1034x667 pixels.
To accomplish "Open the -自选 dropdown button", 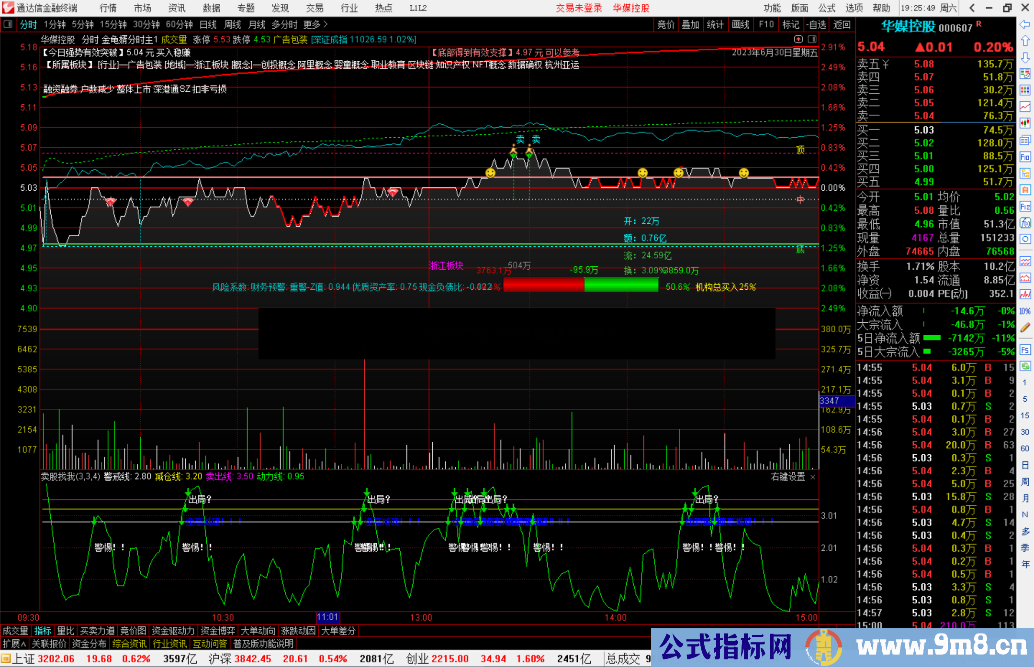I will click(816, 24).
